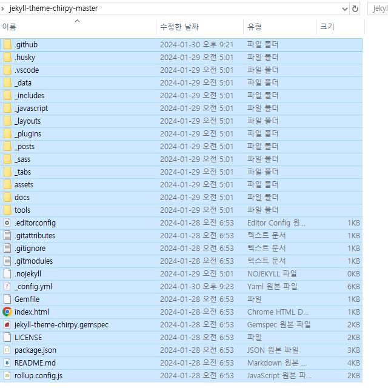Click the .gitattributes file name
Screen dimensions: 388x391
pyautogui.click(x=35, y=235)
